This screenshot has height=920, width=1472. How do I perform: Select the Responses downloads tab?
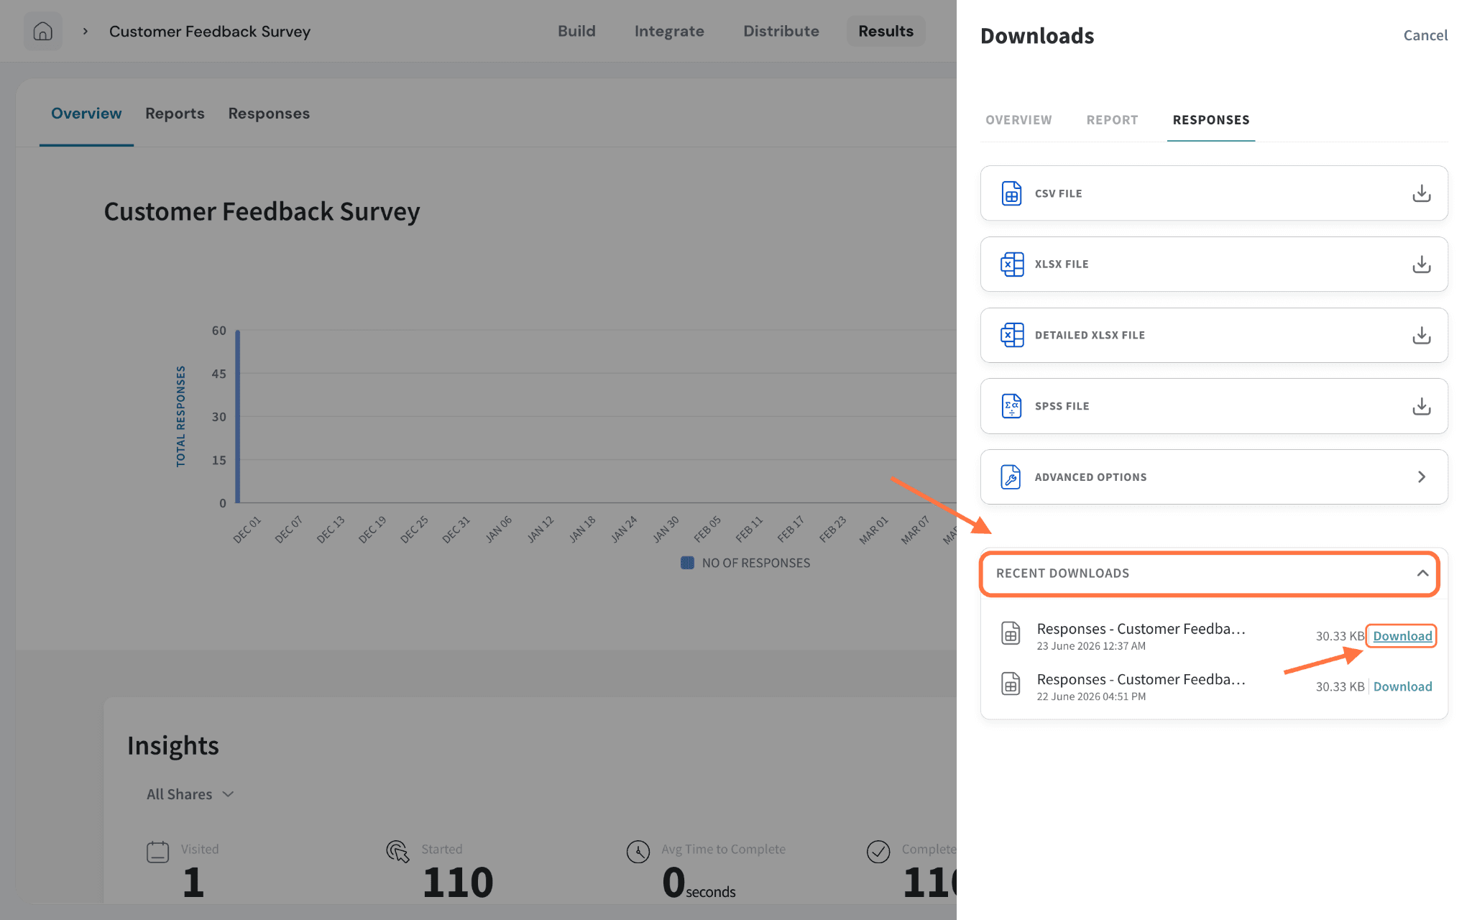pos(1211,120)
